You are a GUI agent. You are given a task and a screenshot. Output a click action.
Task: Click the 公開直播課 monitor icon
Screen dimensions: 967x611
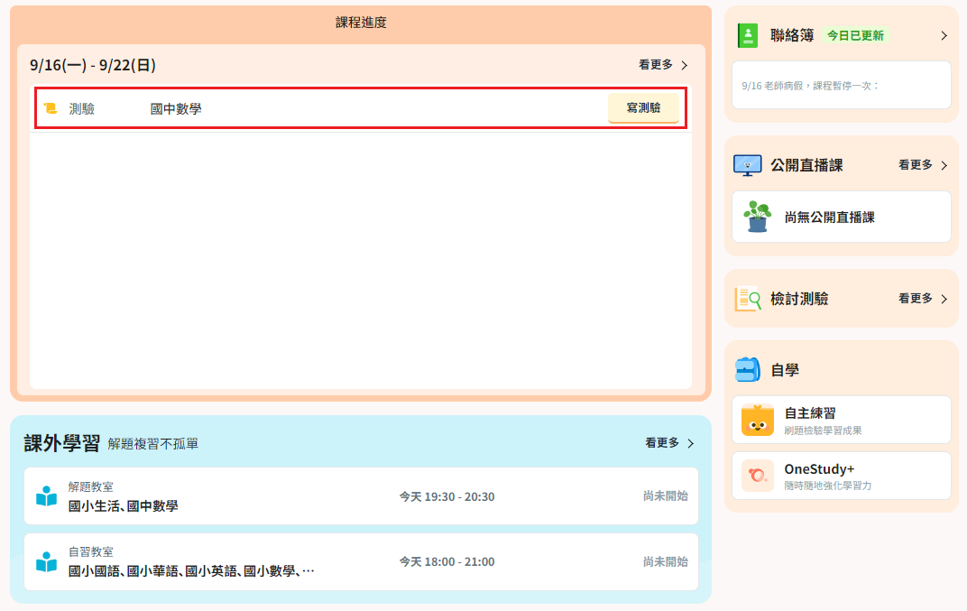748,165
